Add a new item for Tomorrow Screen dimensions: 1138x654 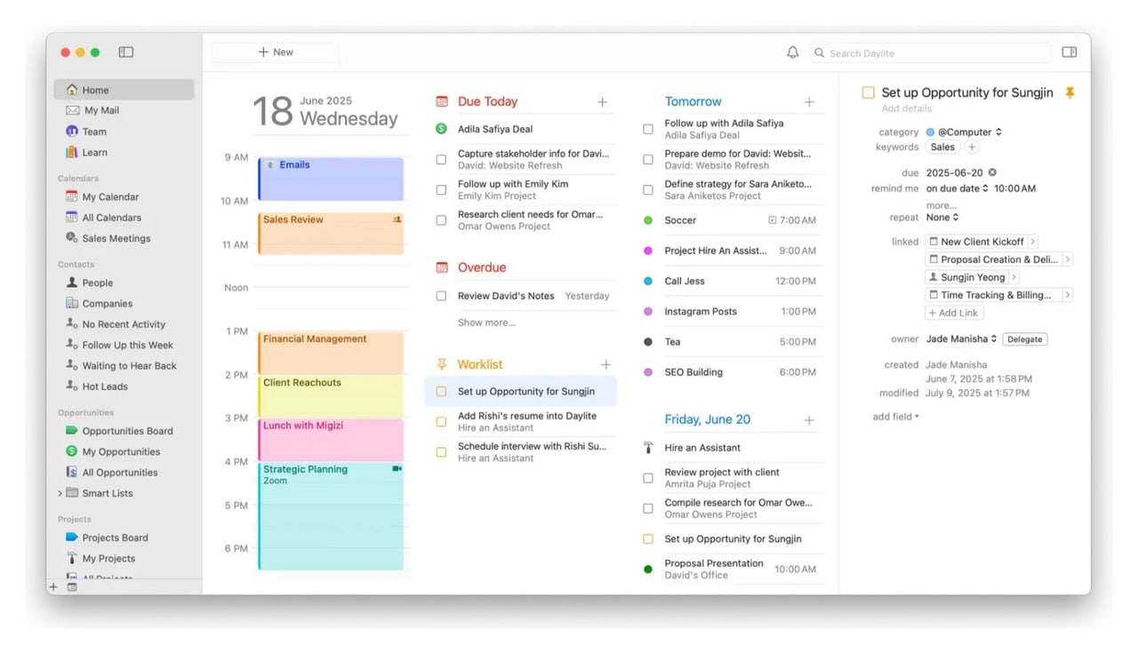(809, 102)
